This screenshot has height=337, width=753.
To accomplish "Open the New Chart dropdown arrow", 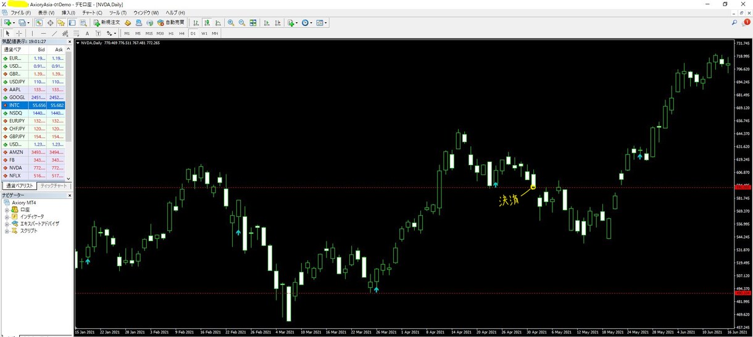I will click(14, 23).
